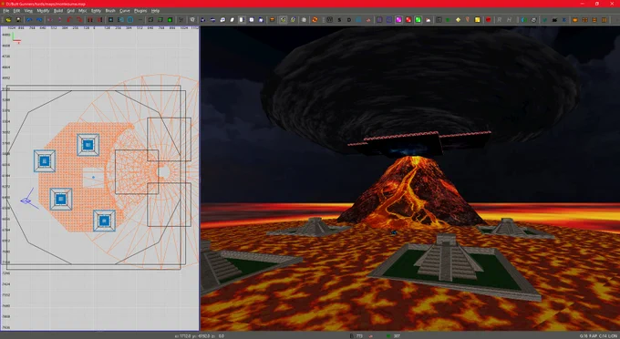The height and width of the screenshot is (339, 620).
Task: Click the green outlined cube toolbar icon
Action: tap(160, 19)
